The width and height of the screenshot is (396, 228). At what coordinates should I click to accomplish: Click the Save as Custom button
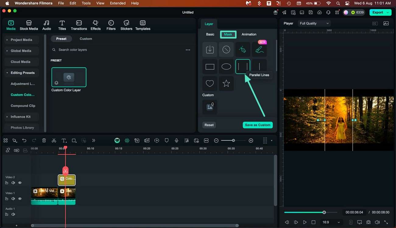(x=258, y=125)
